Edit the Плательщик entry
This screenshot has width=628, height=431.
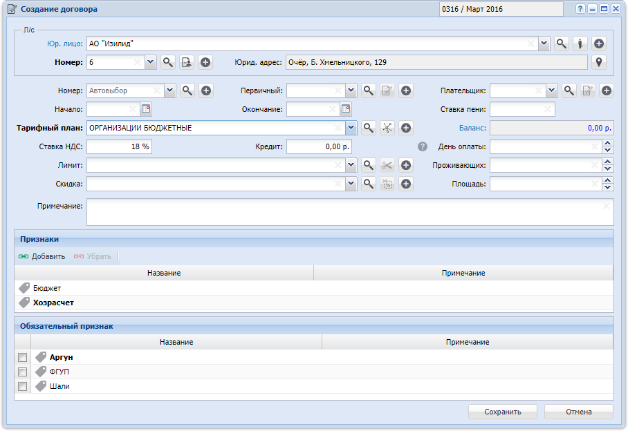588,90
